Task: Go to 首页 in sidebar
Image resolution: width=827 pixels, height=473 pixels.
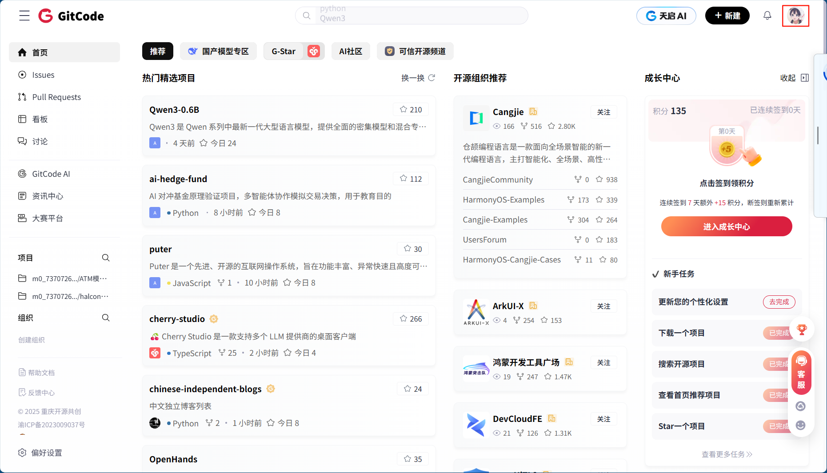Action: 64,52
